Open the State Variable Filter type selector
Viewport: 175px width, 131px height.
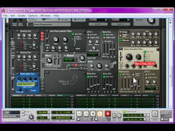coord(121,49)
